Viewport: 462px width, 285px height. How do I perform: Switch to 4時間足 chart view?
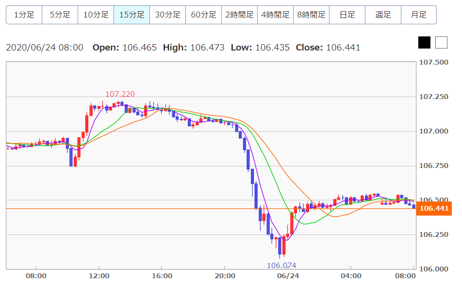[276, 15]
